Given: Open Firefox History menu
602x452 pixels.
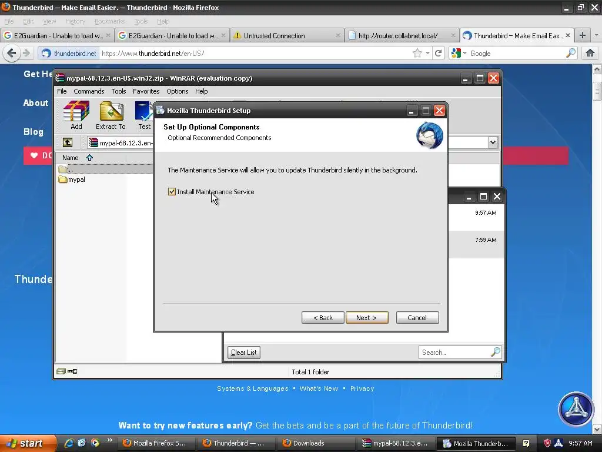Looking at the screenshot, I should [75, 21].
